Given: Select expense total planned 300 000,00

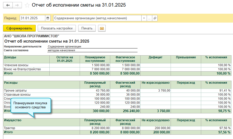Looking at the screenshot, I should tap(95, 111).
